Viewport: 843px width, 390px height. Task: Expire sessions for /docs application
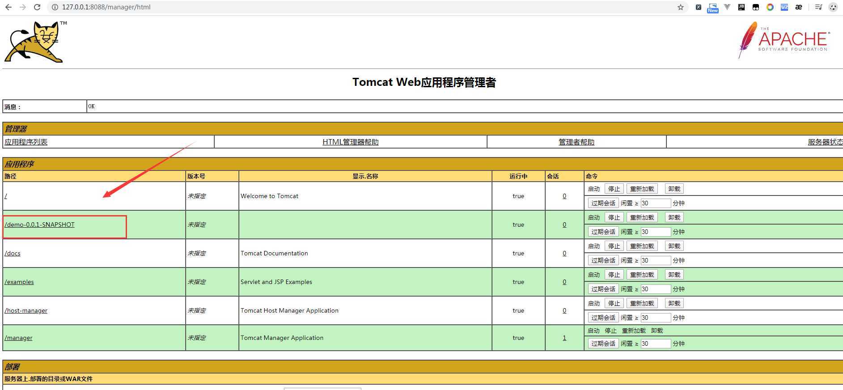[x=603, y=260]
